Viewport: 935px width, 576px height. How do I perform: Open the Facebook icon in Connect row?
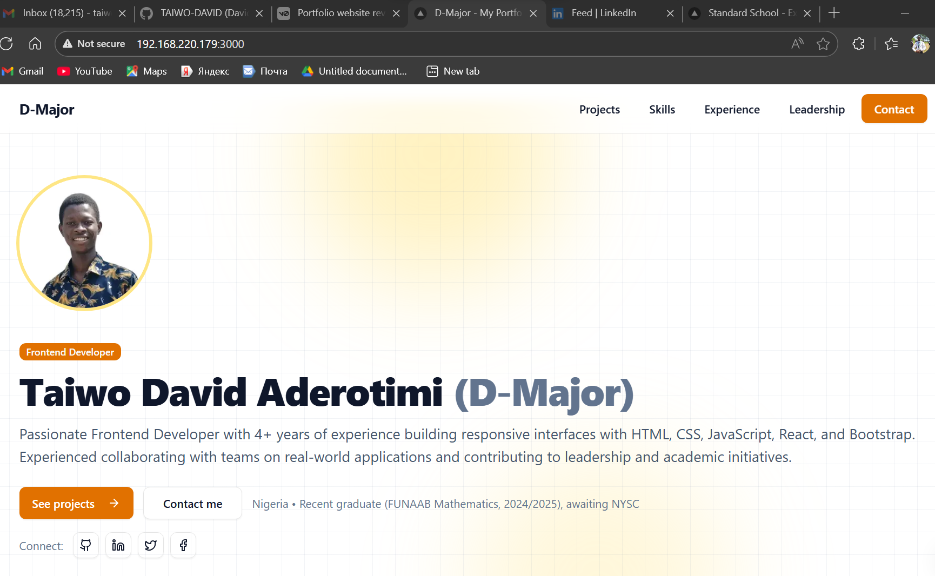coord(183,545)
